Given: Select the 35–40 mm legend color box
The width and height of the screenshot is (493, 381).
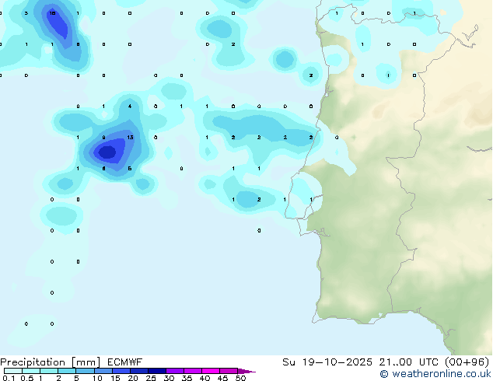Looking at the screenshot, I should (192, 371).
